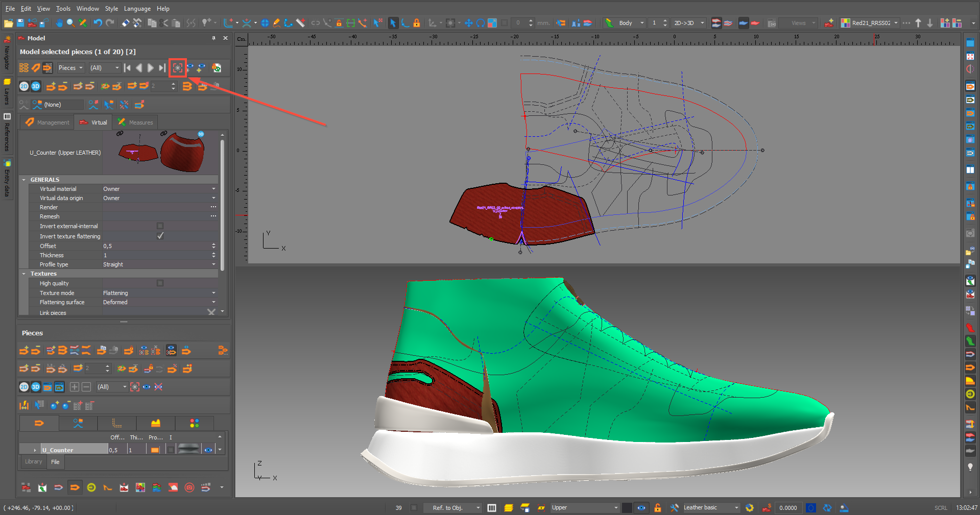Viewport: 980px width, 515px height.
Task: Toggle U_Counter piece visibility eye
Action: (x=208, y=450)
